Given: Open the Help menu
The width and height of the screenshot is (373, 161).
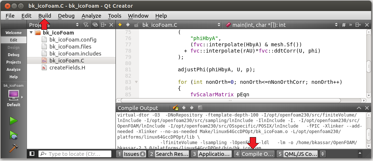Looking at the screenshot, I should (161, 16).
